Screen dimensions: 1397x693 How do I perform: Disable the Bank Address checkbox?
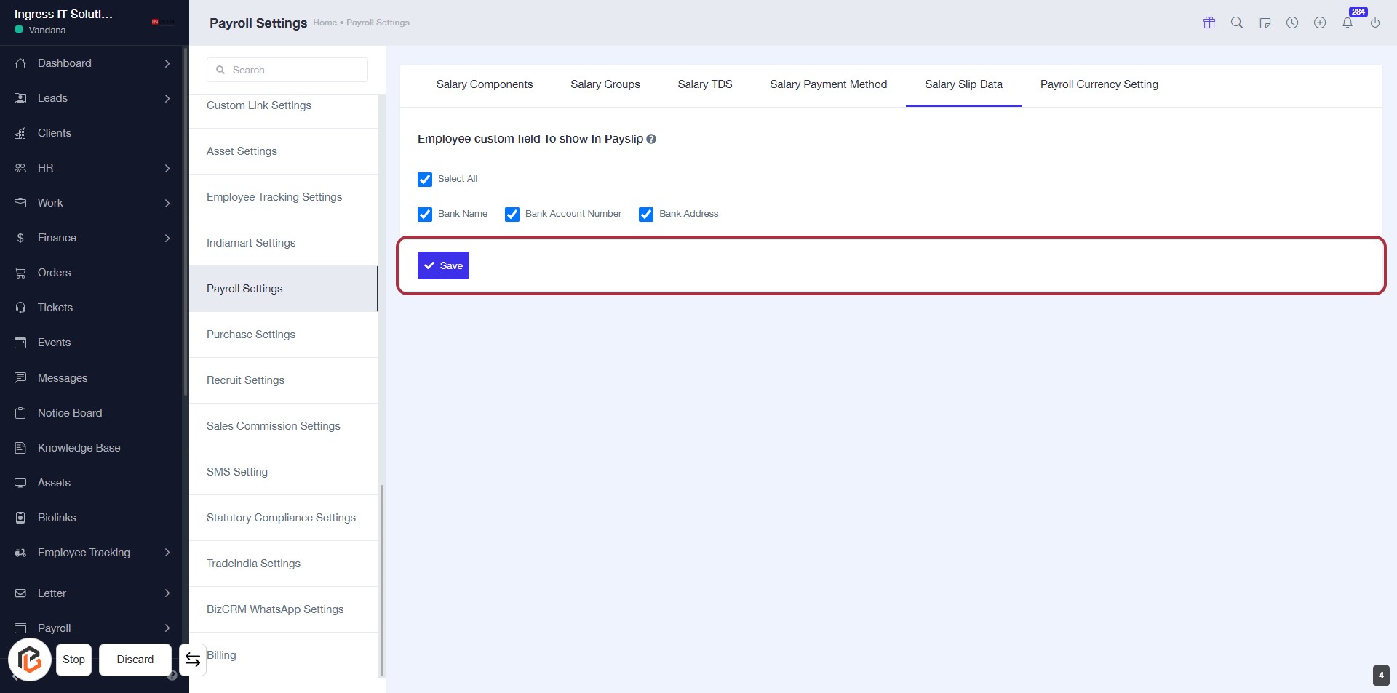[646, 215]
